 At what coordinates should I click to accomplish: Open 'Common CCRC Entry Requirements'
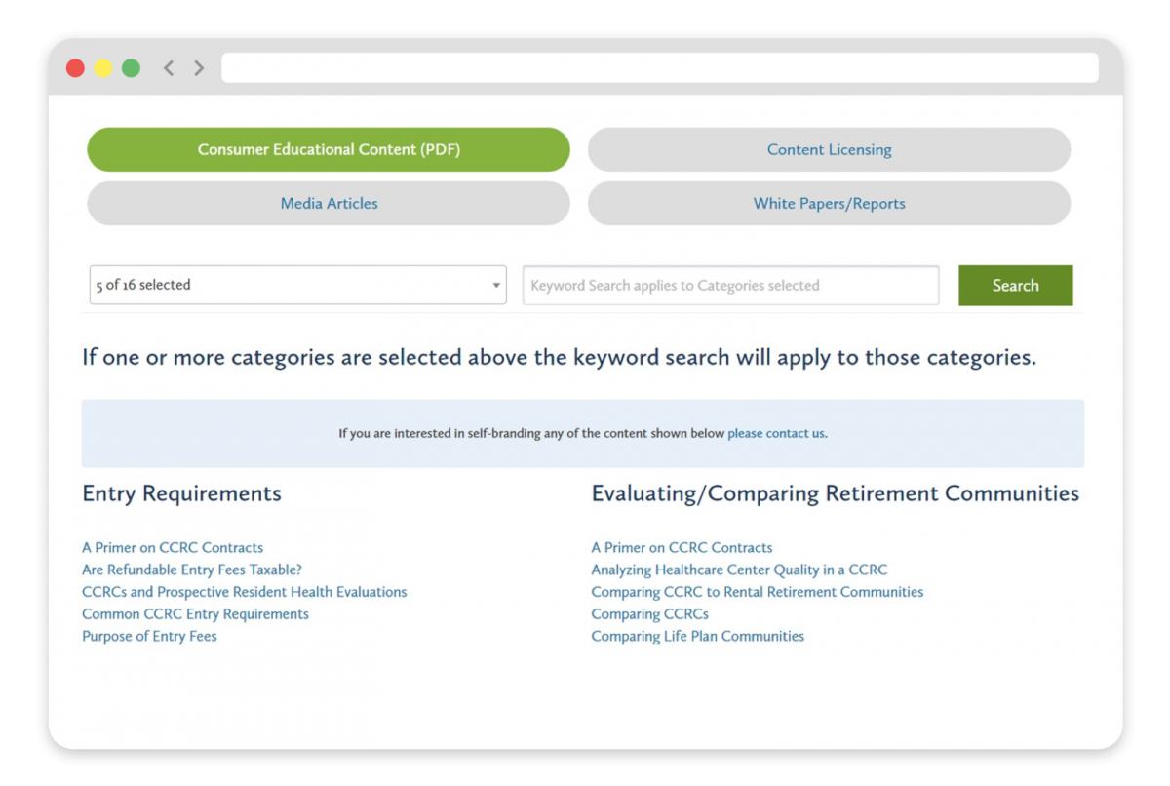[194, 613]
